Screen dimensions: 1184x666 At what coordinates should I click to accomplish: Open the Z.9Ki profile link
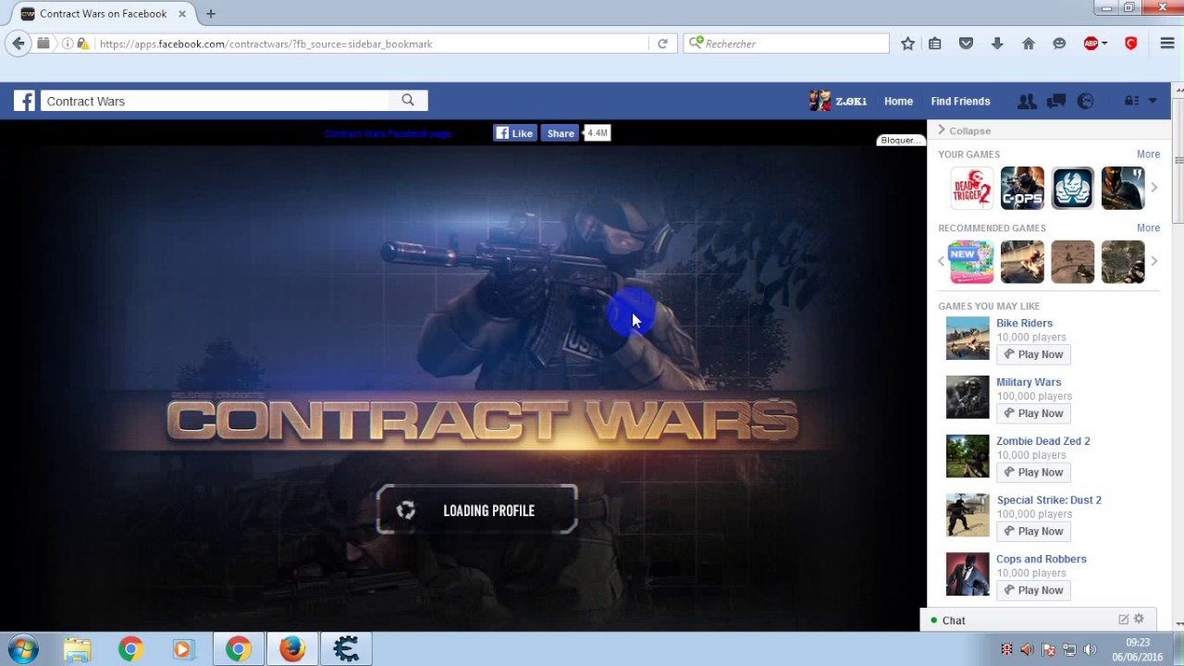(838, 101)
